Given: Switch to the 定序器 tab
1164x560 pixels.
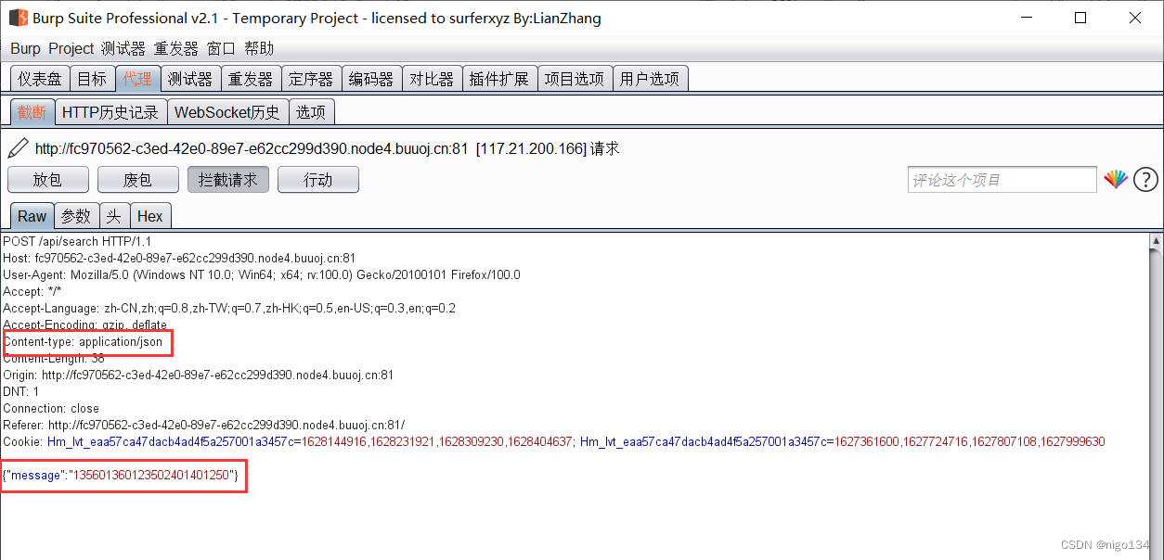Looking at the screenshot, I should (311, 79).
